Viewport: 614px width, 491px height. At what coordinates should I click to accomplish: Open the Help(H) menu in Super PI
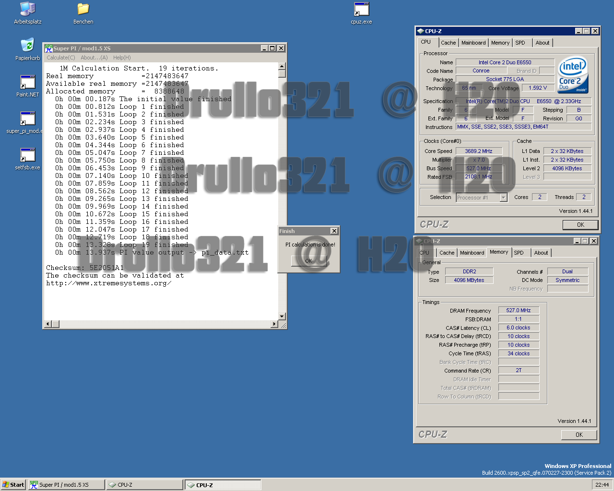tap(122, 58)
